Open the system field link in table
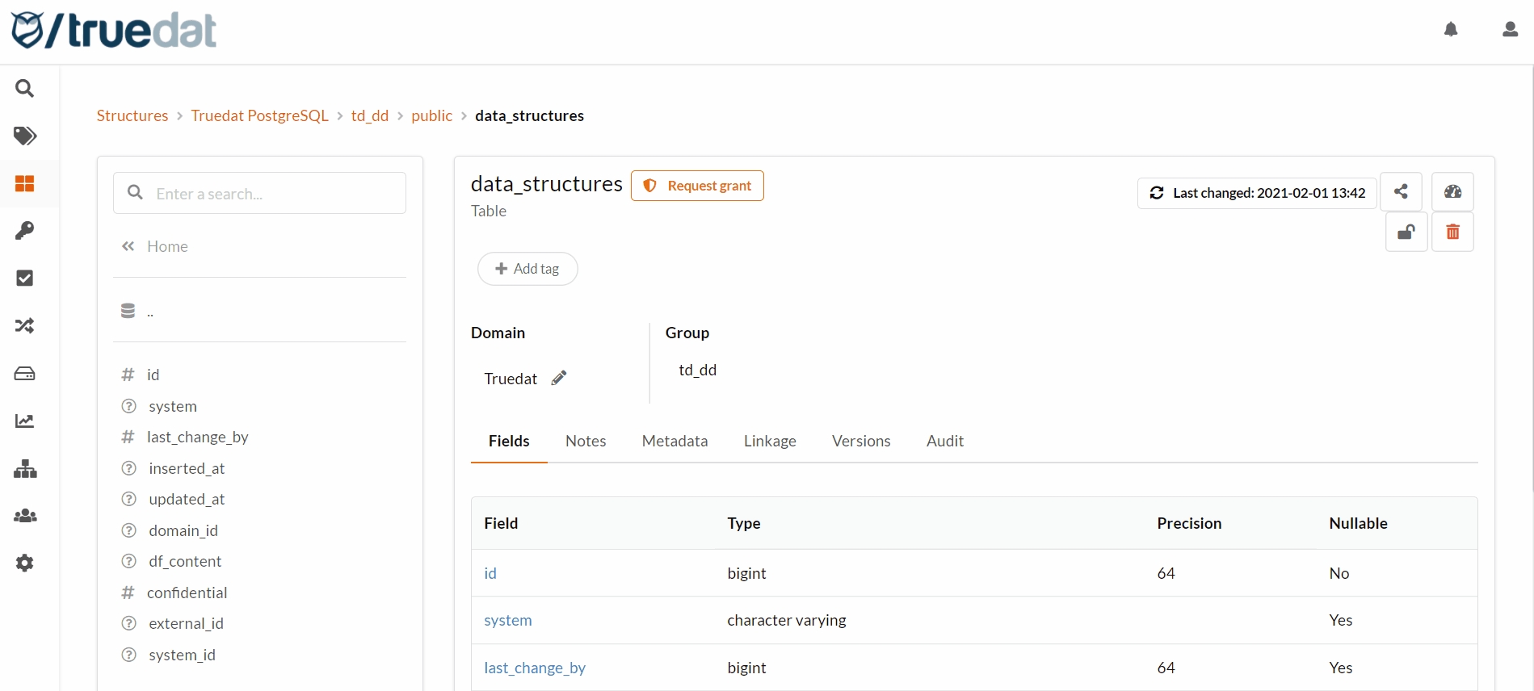 [x=507, y=620]
